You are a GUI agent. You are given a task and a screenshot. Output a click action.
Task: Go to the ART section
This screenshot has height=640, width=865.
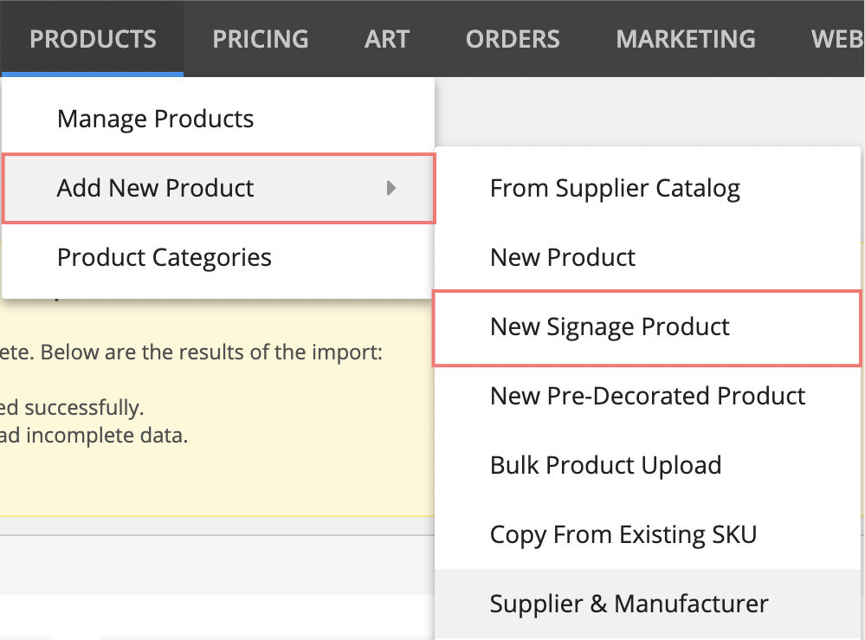[387, 38]
